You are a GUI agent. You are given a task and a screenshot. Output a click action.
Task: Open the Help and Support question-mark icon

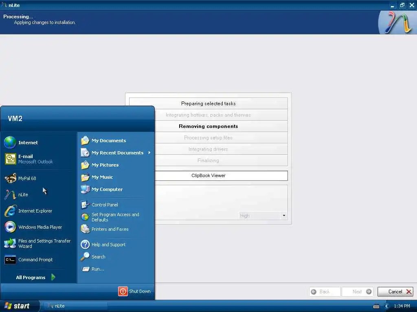pos(85,244)
